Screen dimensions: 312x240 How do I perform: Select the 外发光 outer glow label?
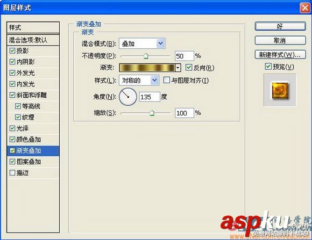[x=25, y=73]
